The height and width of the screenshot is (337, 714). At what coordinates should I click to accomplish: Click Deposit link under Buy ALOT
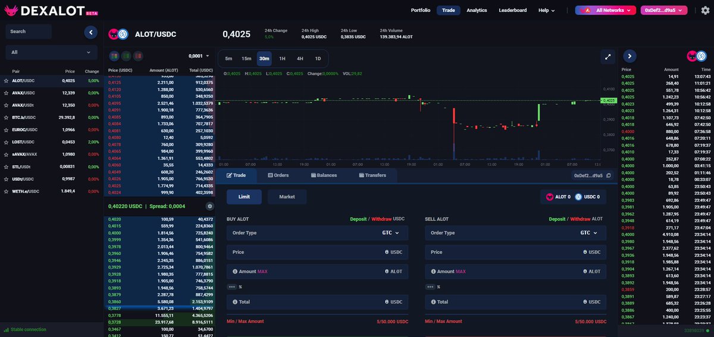[x=359, y=219]
